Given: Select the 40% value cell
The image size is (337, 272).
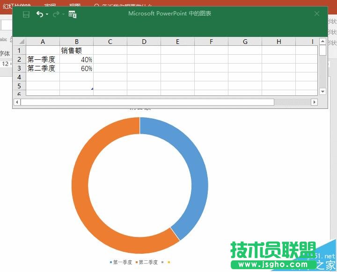Looking at the screenshot, I should pyautogui.click(x=76, y=59).
